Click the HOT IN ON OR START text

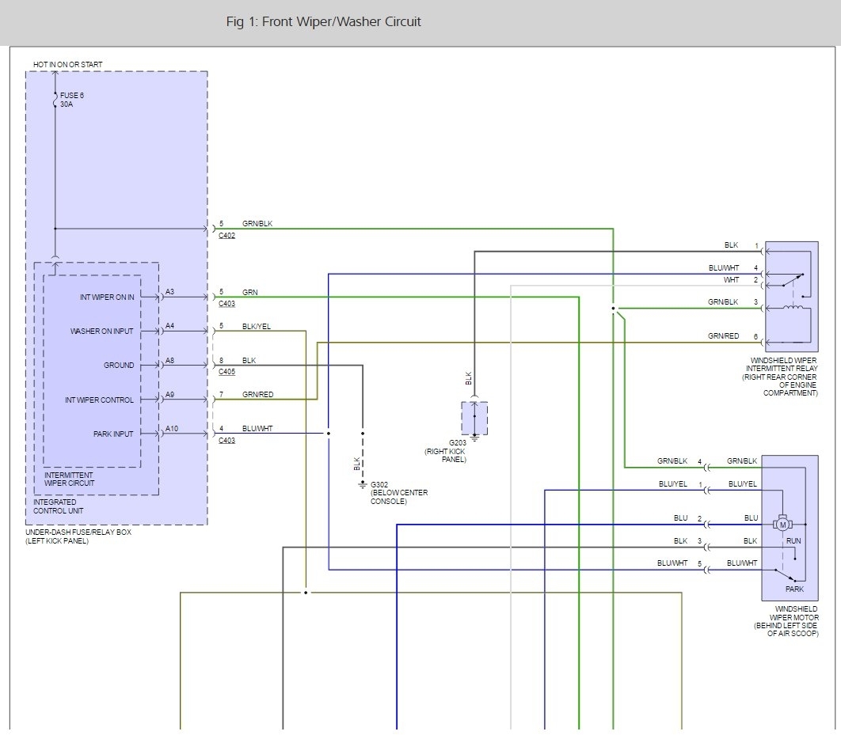tap(67, 64)
